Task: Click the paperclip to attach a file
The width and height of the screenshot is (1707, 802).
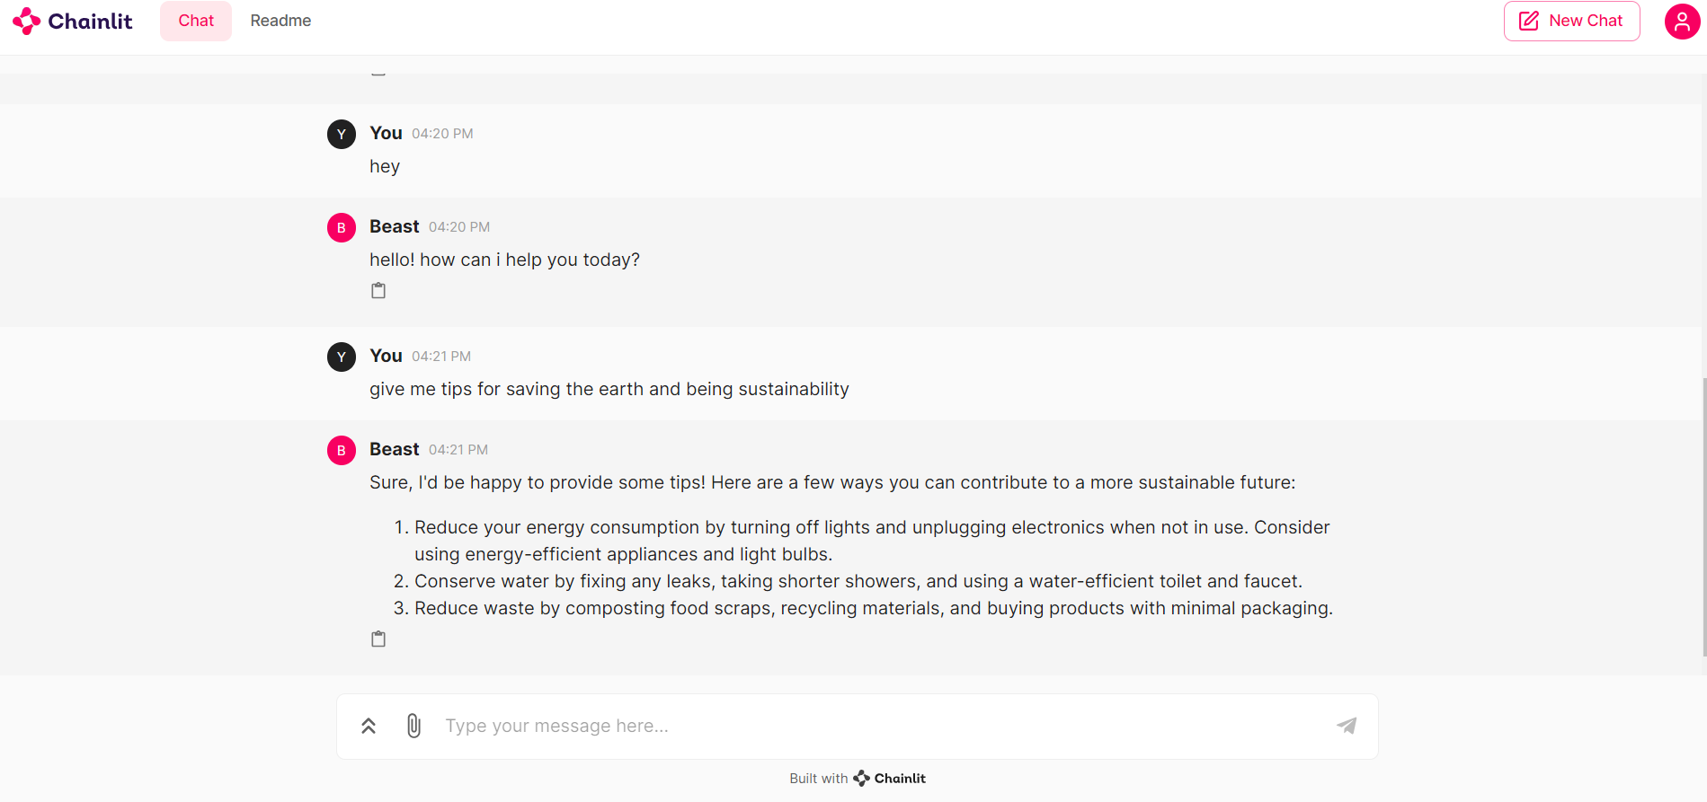Action: tap(413, 725)
